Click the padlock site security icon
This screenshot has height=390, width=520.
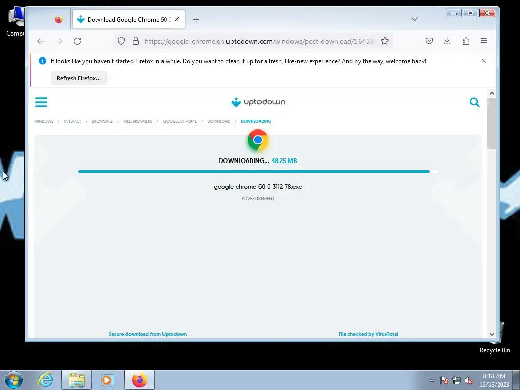[x=135, y=41]
